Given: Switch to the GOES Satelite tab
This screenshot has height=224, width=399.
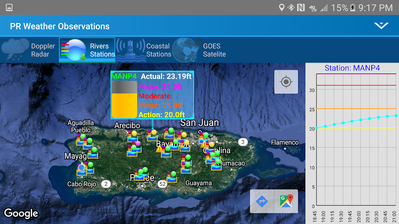Looking at the screenshot, I should click(x=207, y=50).
